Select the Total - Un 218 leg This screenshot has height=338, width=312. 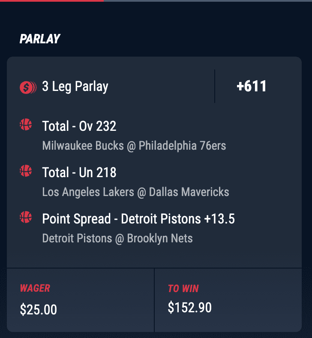click(x=79, y=172)
